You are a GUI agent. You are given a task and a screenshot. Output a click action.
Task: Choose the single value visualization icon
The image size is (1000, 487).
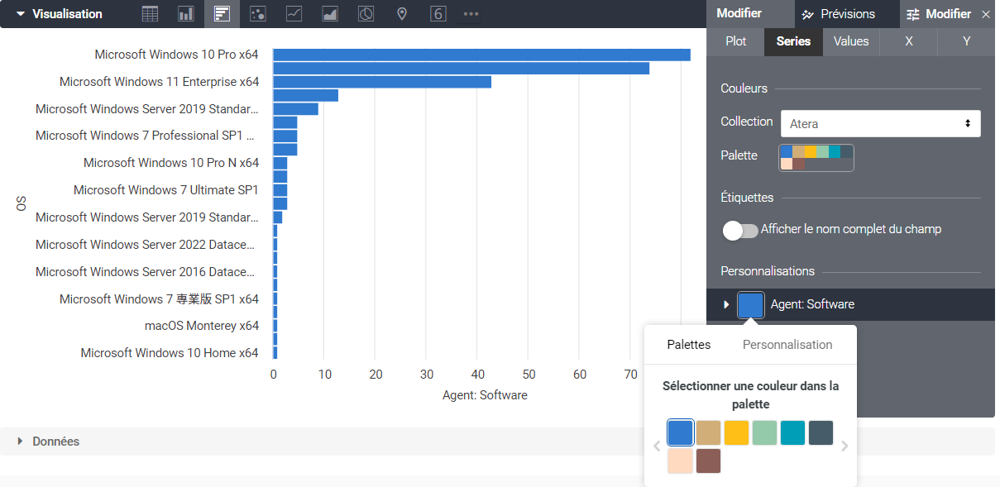[438, 14]
